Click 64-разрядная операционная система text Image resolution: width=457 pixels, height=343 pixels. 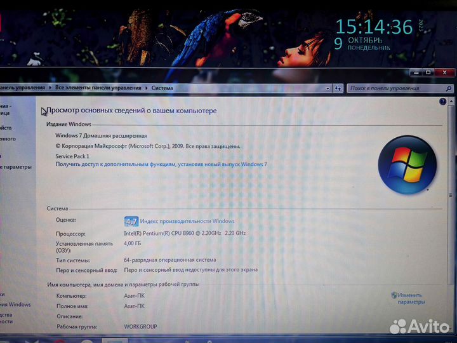(x=170, y=260)
